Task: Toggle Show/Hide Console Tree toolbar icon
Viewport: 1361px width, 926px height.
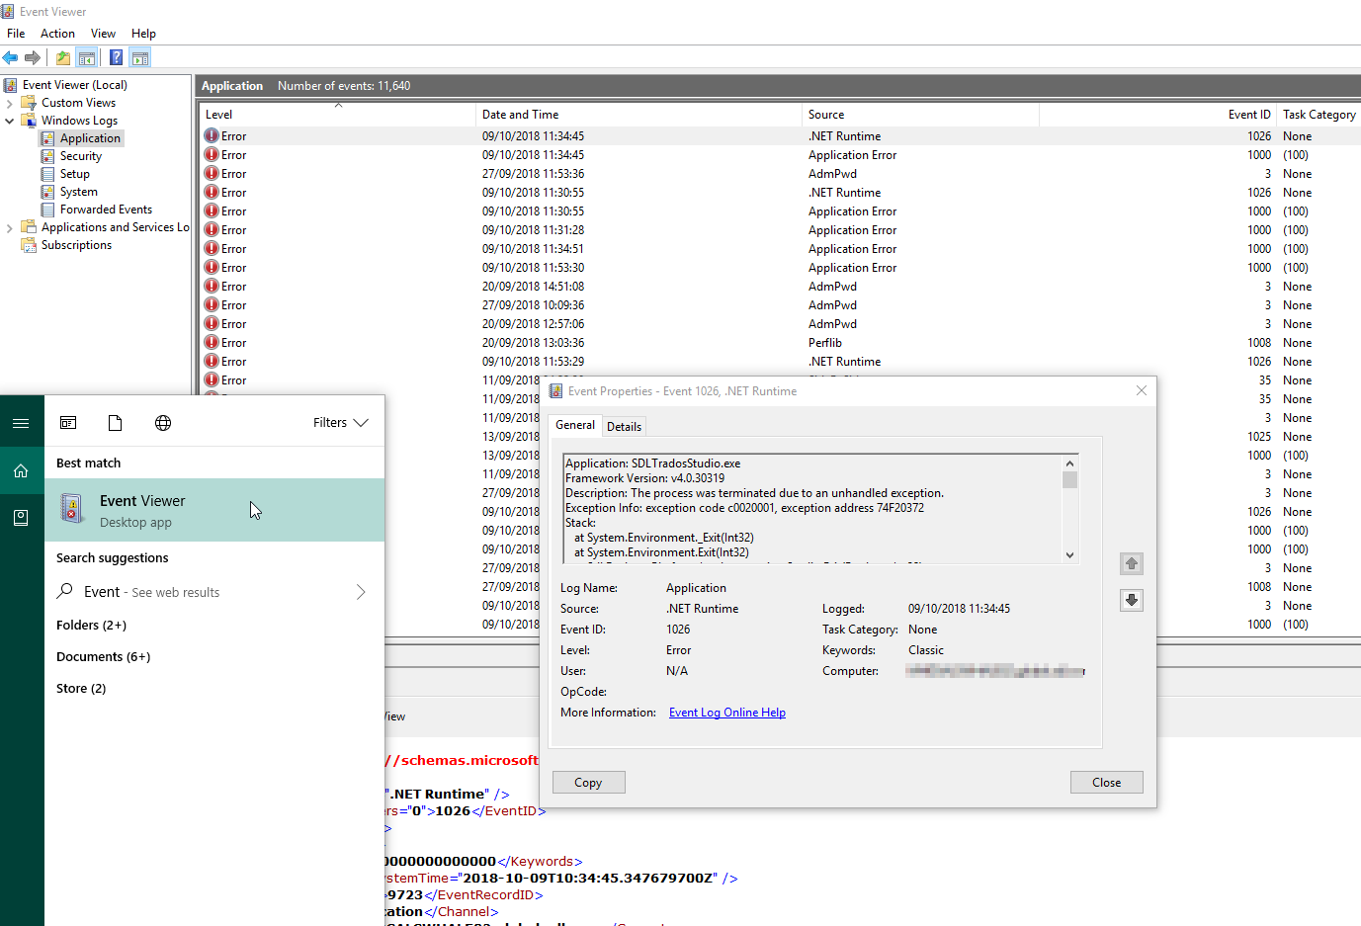Action: point(87,58)
